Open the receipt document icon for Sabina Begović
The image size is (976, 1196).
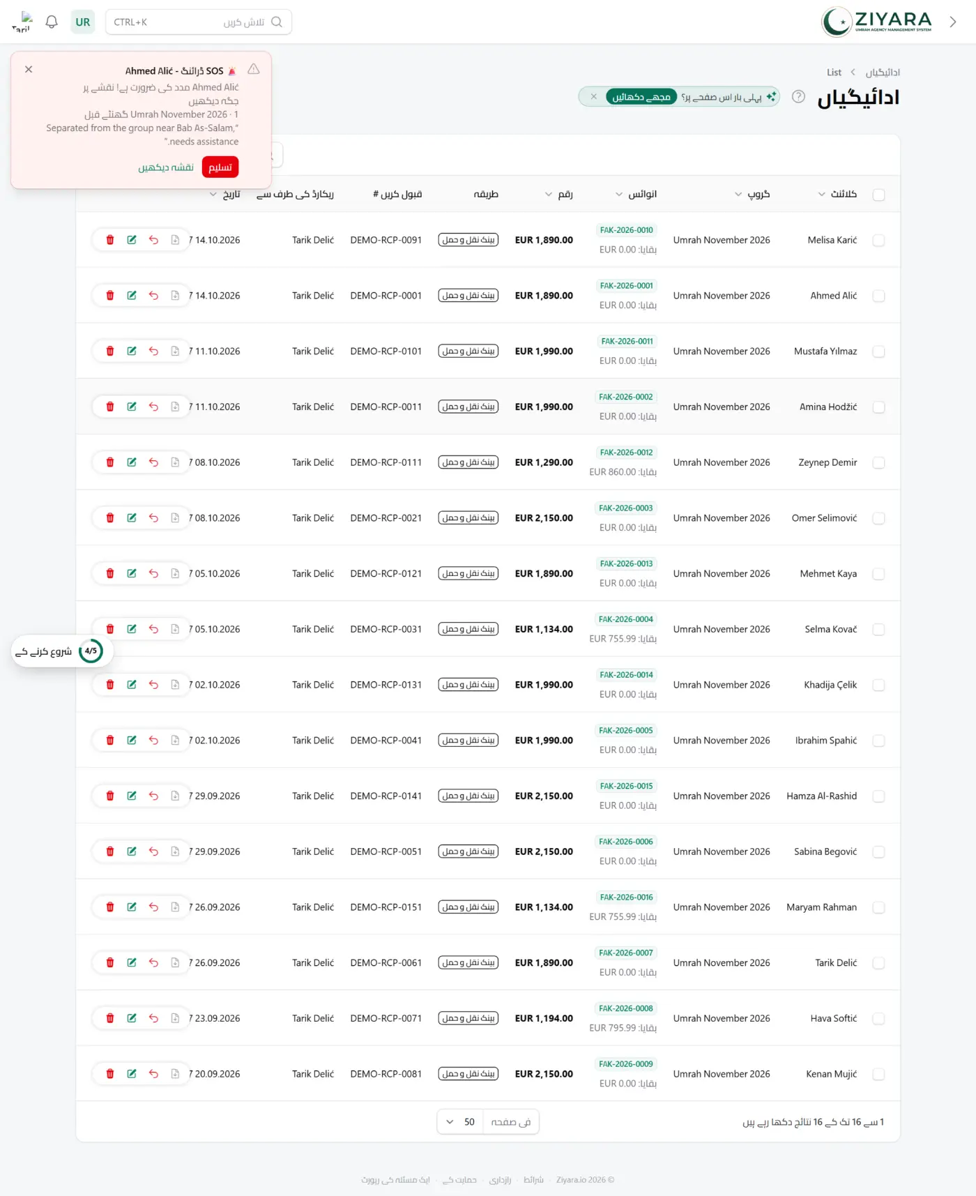pyautogui.click(x=175, y=851)
